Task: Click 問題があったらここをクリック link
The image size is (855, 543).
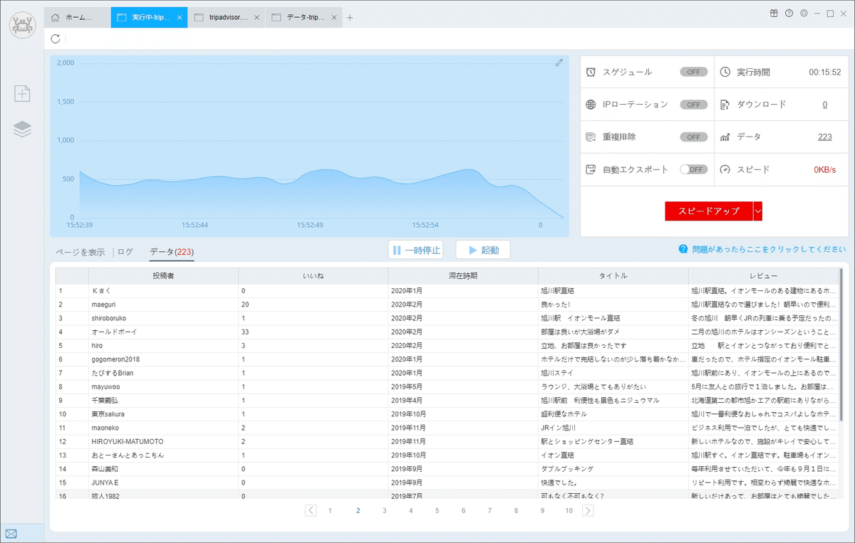Action: 769,249
